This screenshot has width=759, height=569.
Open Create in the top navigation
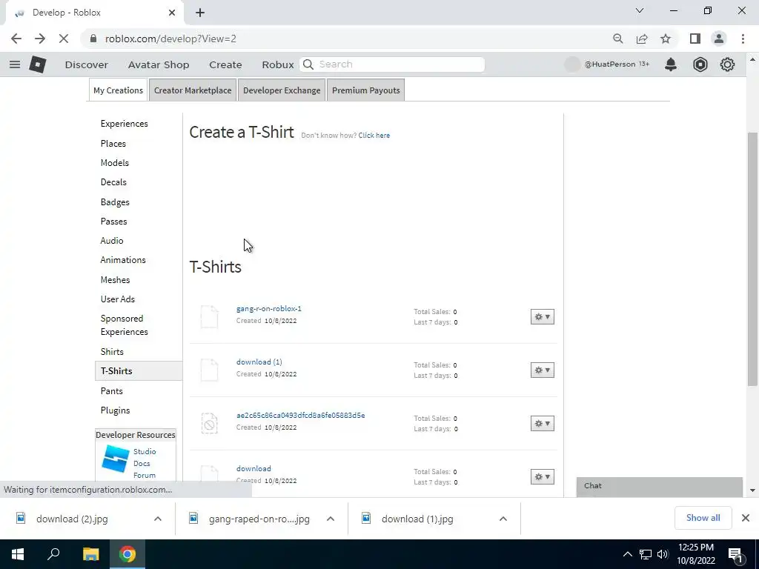coord(225,65)
